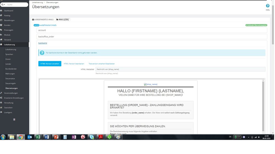Open the Preisregeln menu

pos(9,30)
